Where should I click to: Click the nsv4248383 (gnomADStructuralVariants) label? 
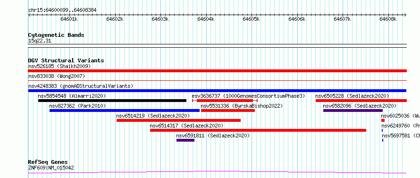(x=81, y=86)
